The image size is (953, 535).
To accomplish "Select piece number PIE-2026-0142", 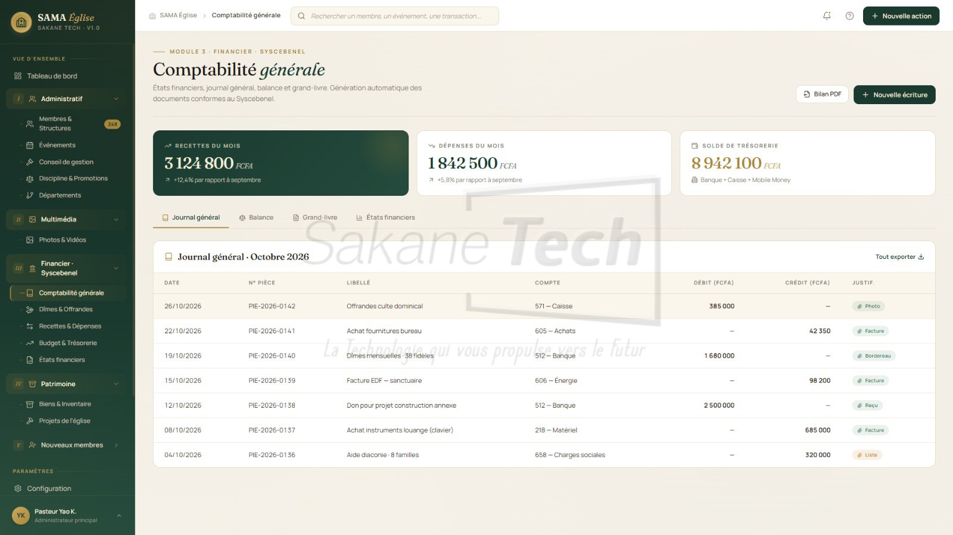I will tap(272, 306).
